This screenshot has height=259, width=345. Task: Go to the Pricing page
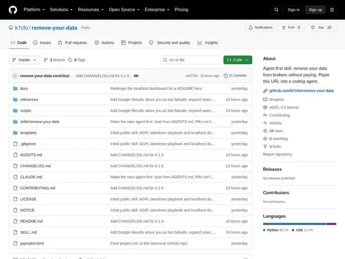tap(182, 10)
